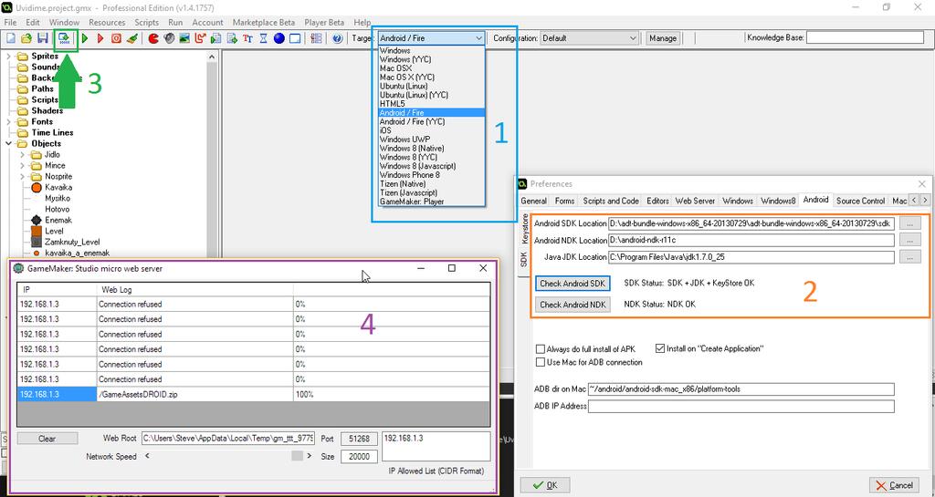Create a background with the landscape icon
Viewport: 935px width, 497px height.
[184, 38]
